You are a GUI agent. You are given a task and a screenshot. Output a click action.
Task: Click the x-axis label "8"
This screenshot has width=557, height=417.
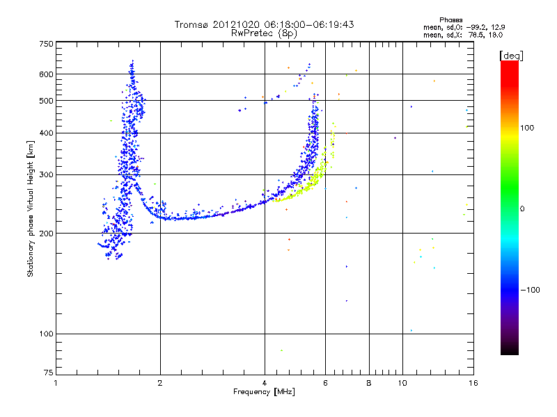coord(369,383)
